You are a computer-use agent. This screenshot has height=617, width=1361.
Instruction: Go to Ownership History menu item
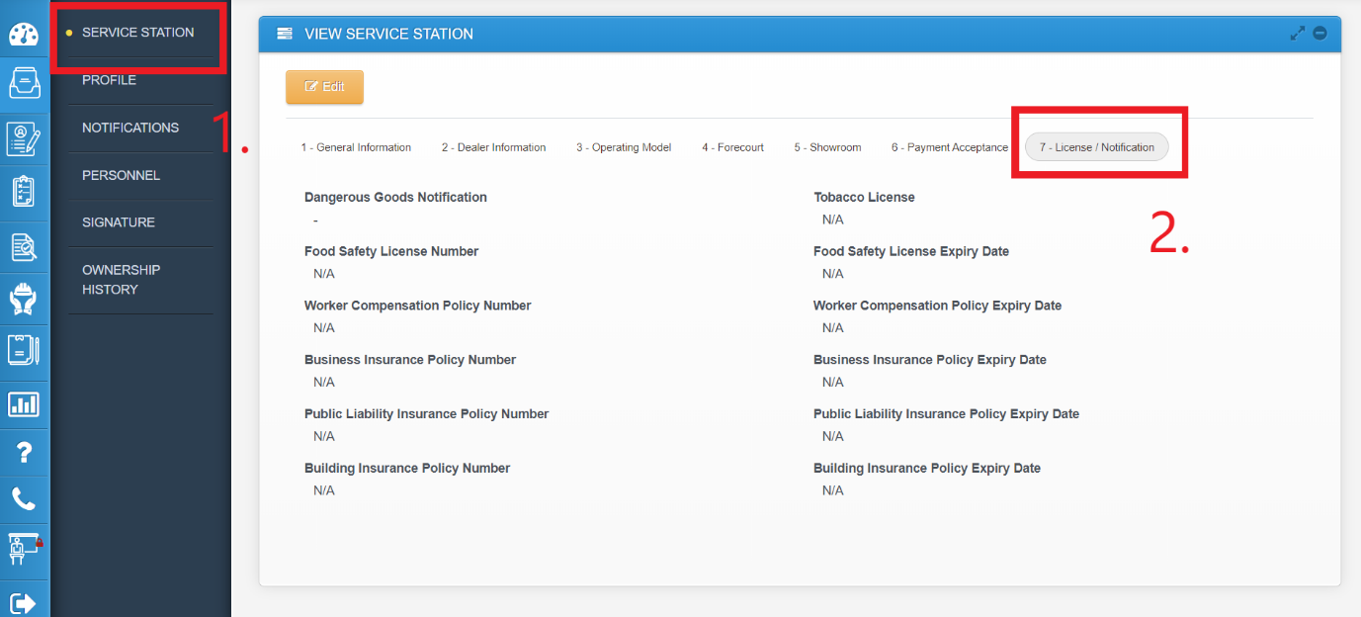tap(121, 280)
